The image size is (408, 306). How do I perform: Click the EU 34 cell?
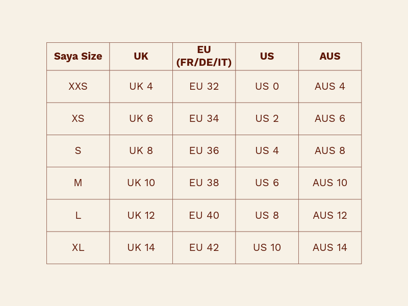coord(204,118)
